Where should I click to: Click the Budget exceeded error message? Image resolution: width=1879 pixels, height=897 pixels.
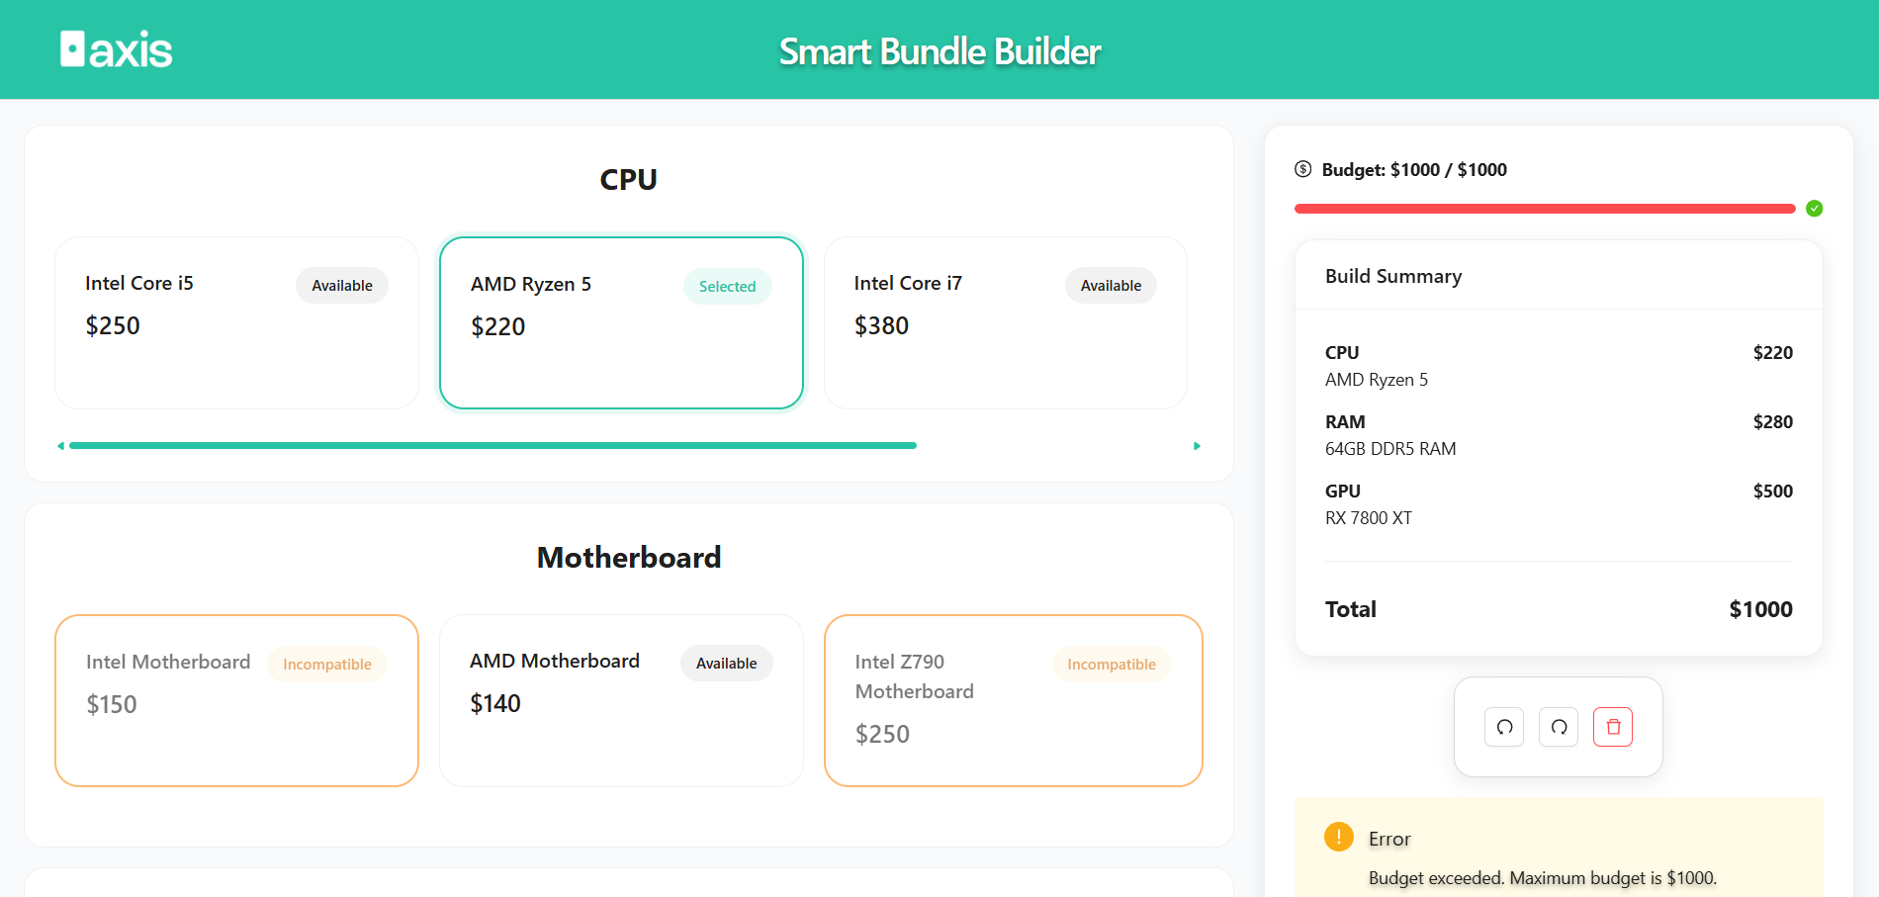1543,878
